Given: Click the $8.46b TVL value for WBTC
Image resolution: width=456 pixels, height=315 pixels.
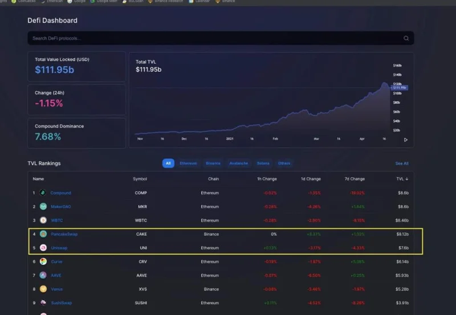Looking at the screenshot, I should (402, 220).
